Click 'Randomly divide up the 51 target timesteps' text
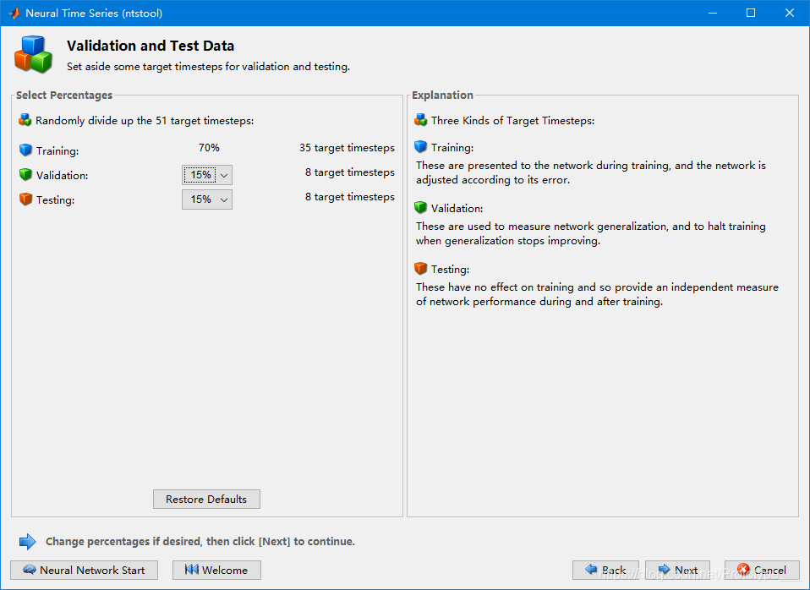Image resolution: width=810 pixels, height=590 pixels. point(145,121)
